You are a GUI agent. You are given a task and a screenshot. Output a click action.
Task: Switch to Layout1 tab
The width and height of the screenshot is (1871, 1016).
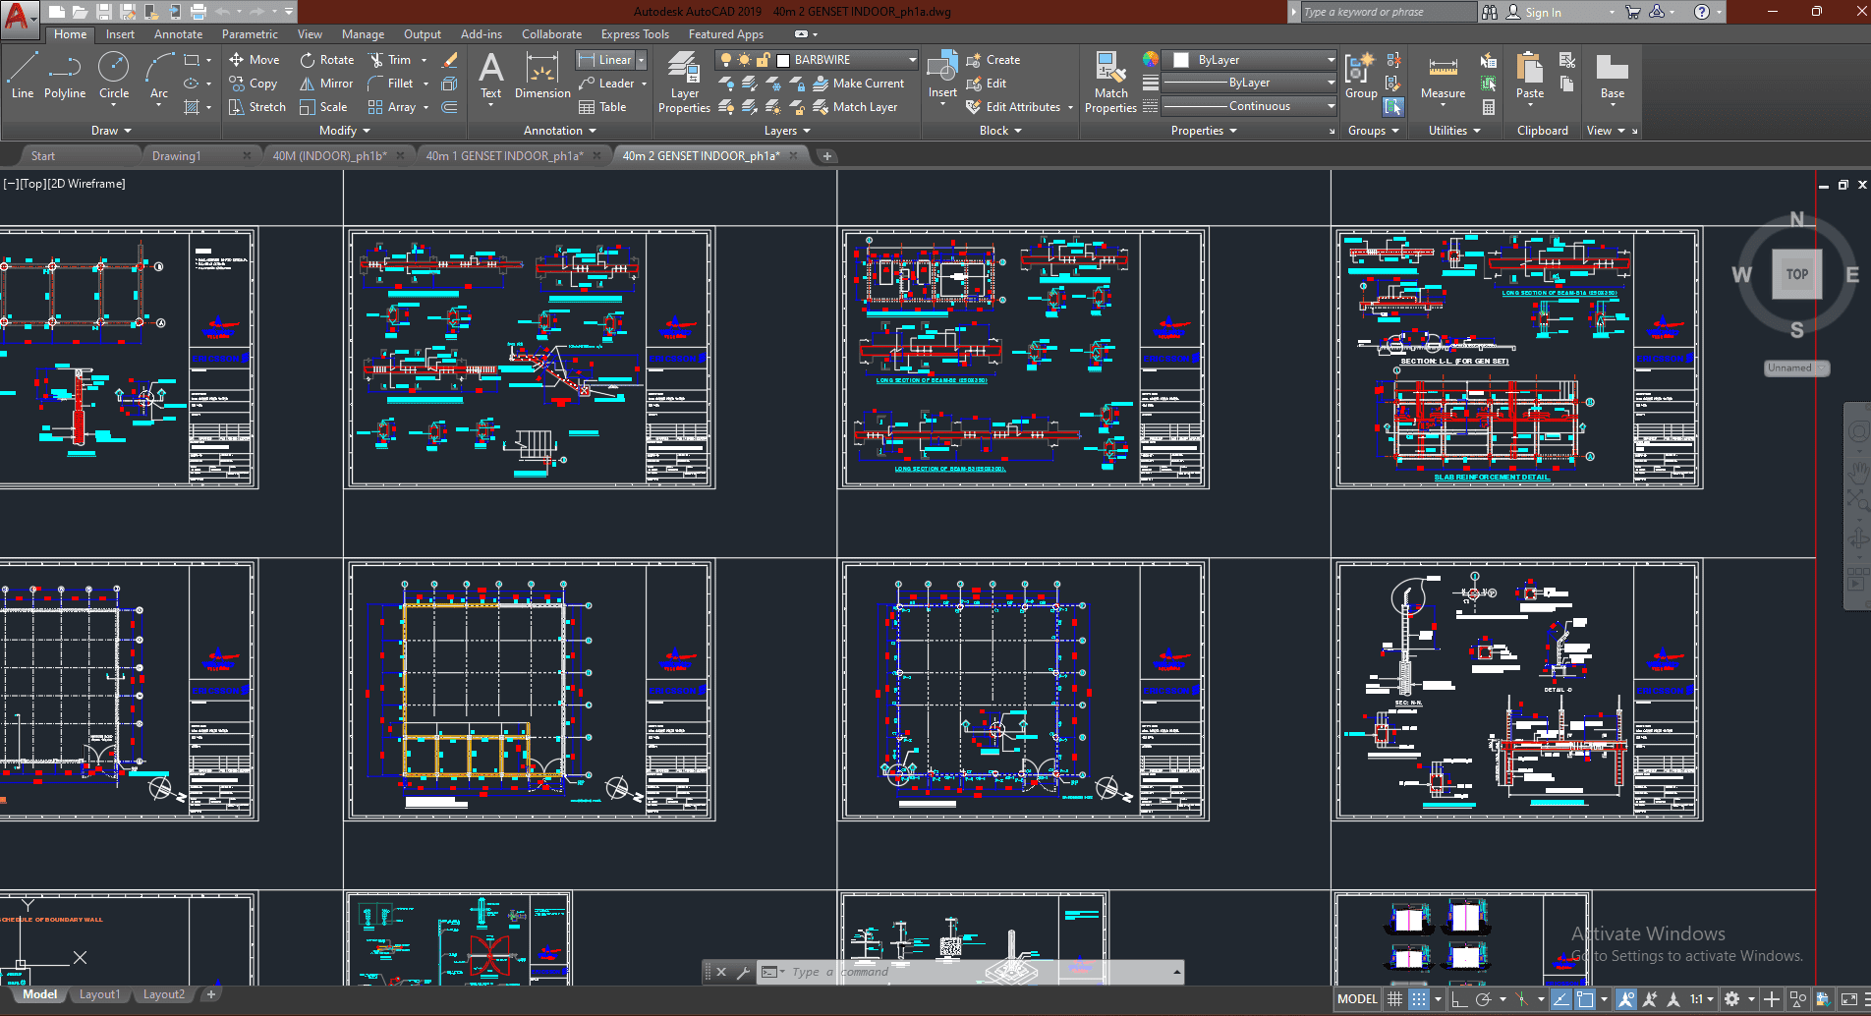click(99, 994)
